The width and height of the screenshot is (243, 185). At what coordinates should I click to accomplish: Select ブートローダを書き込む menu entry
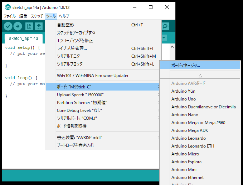click(x=75, y=145)
